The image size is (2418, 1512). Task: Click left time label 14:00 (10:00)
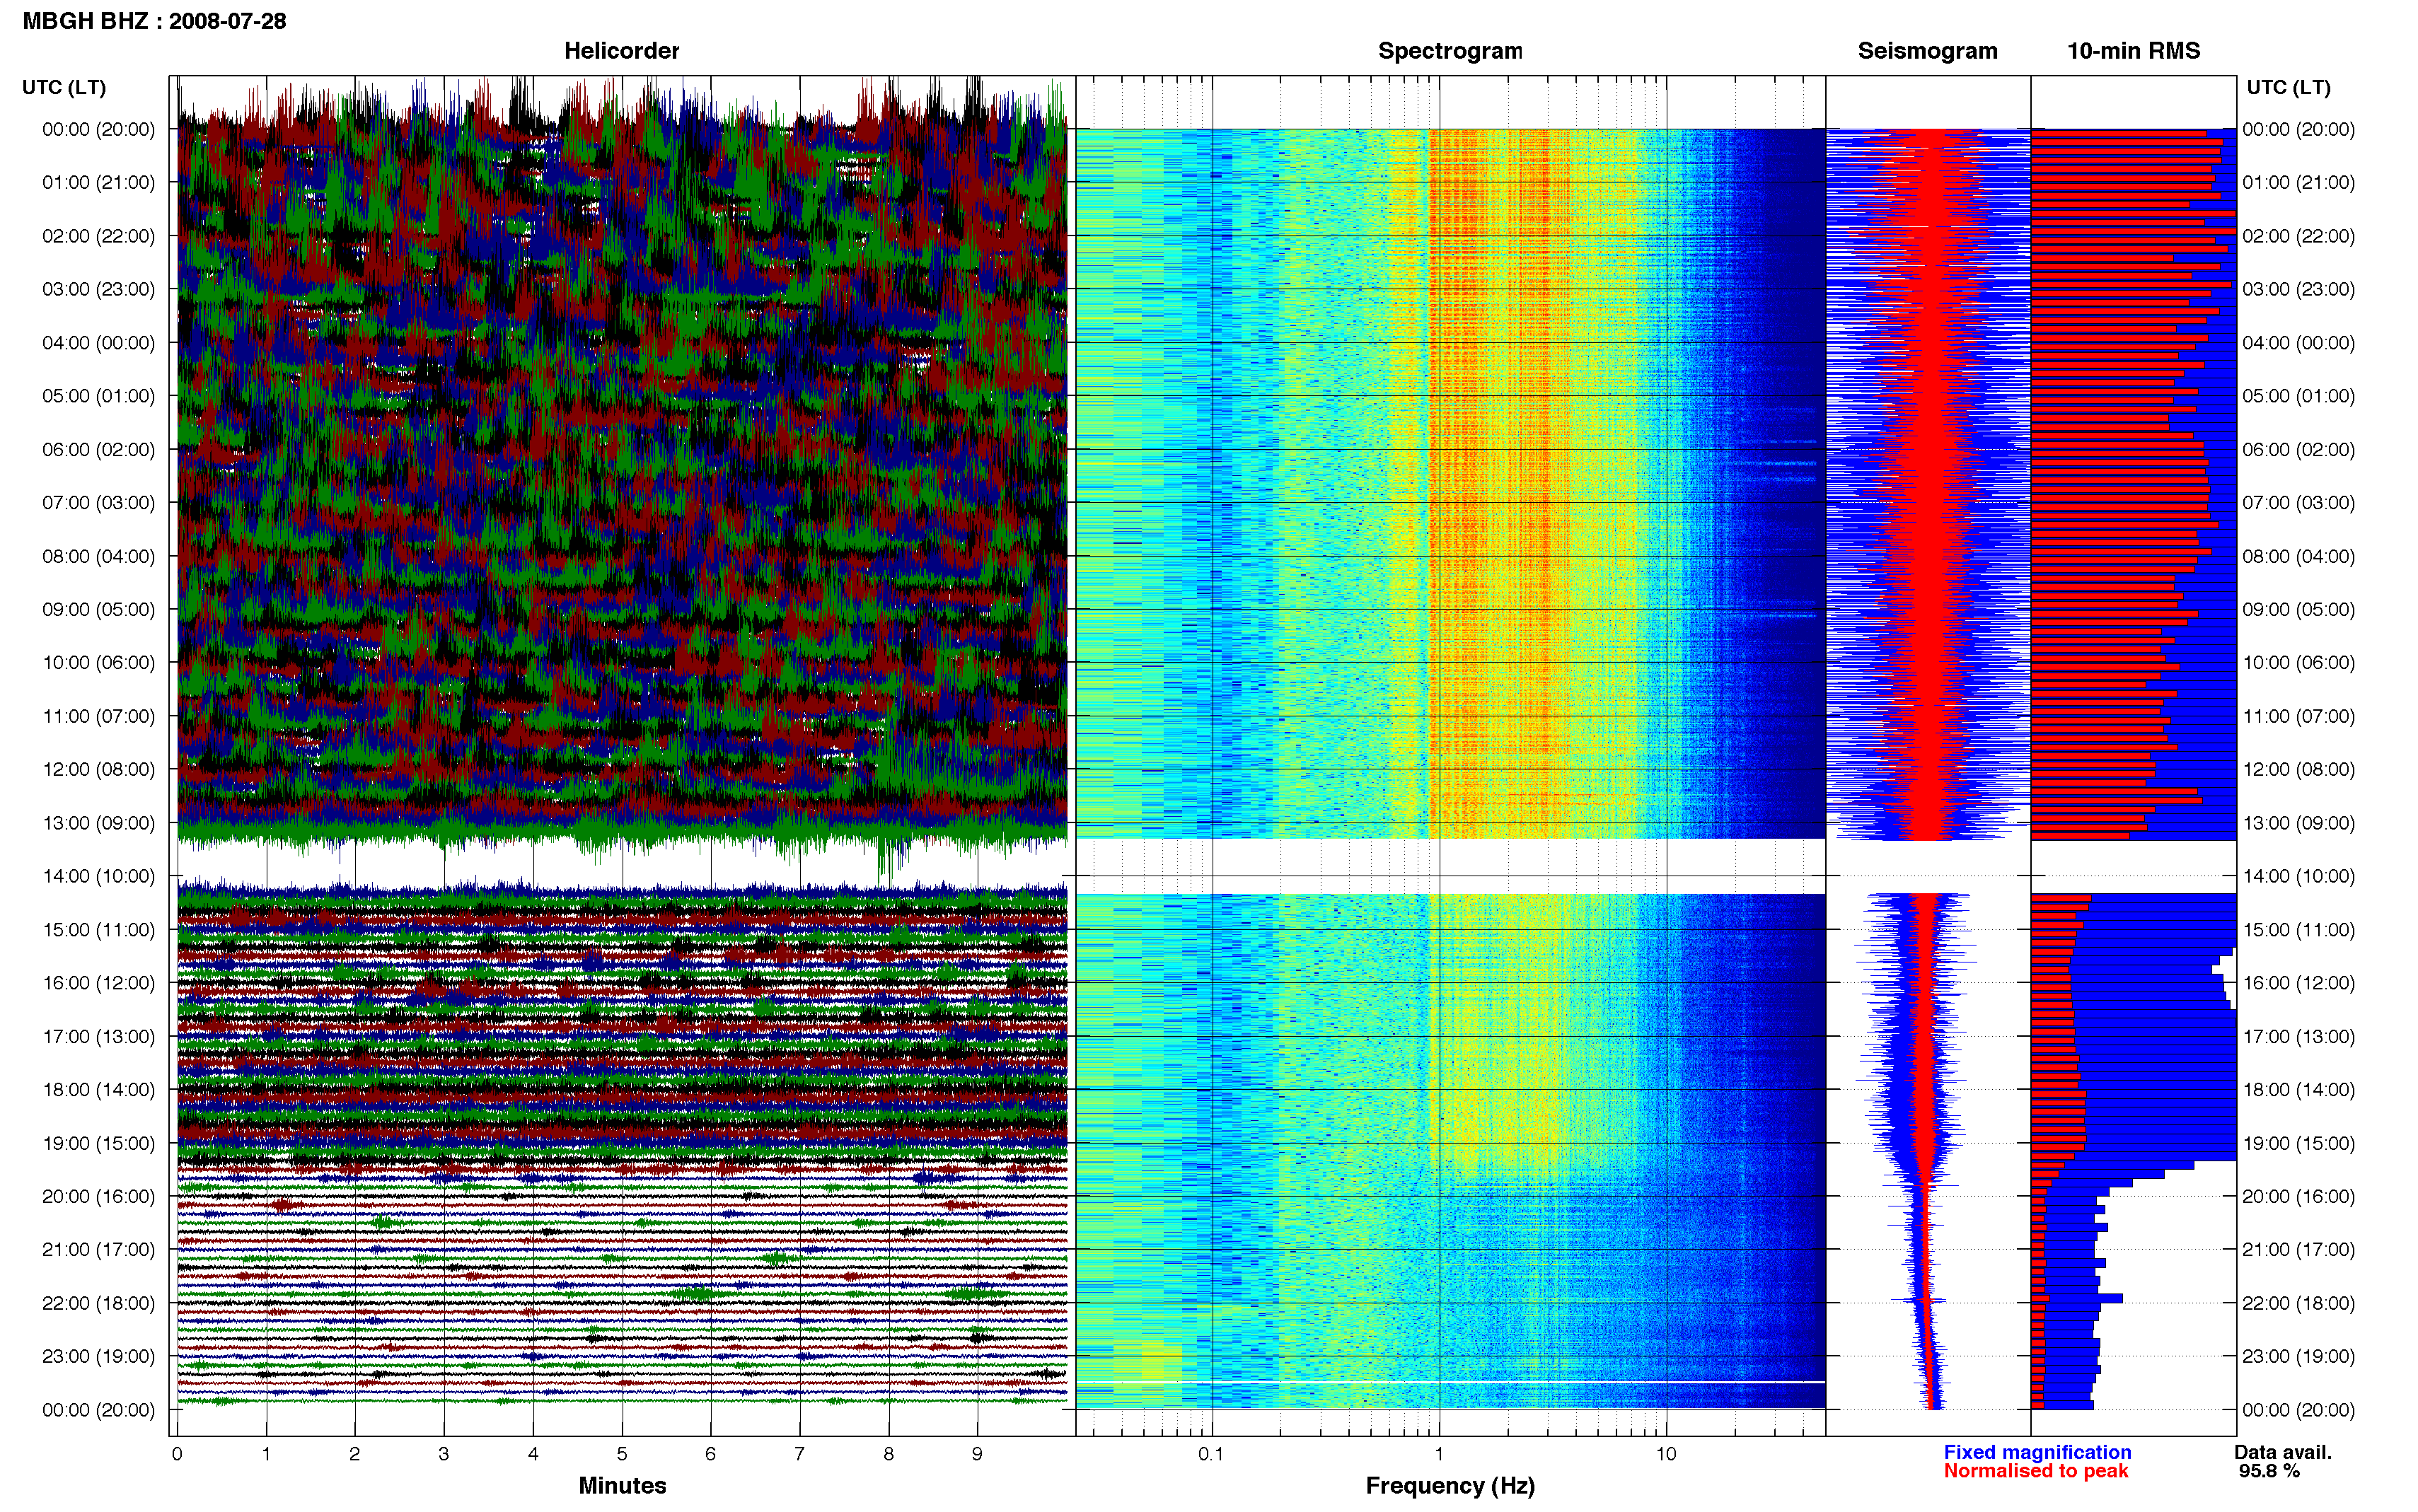[99, 876]
